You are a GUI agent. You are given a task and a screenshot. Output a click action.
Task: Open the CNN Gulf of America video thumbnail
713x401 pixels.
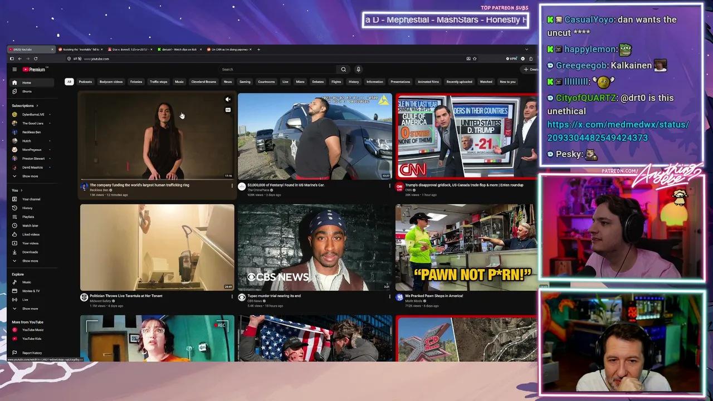pyautogui.click(x=466, y=136)
